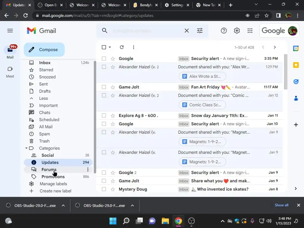Switch to the Bendyfa browser tab

pyautogui.click(x=145, y=5)
